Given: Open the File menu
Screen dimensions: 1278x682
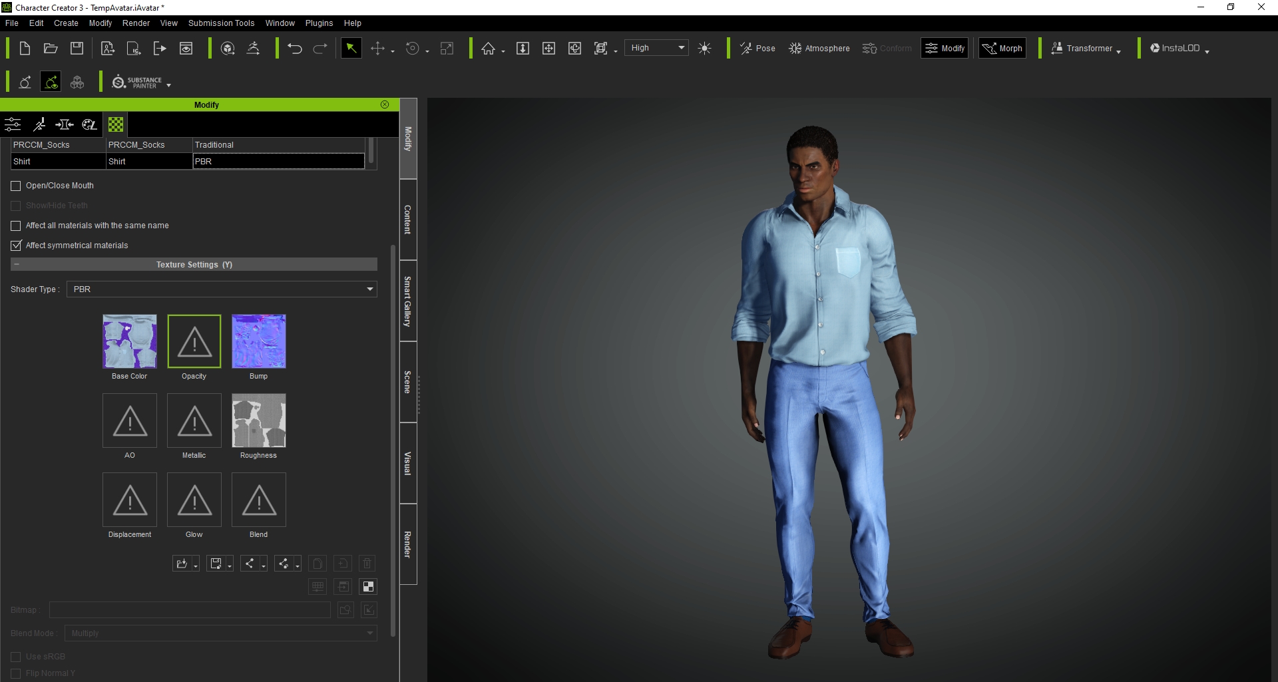Looking at the screenshot, I should tap(12, 23).
